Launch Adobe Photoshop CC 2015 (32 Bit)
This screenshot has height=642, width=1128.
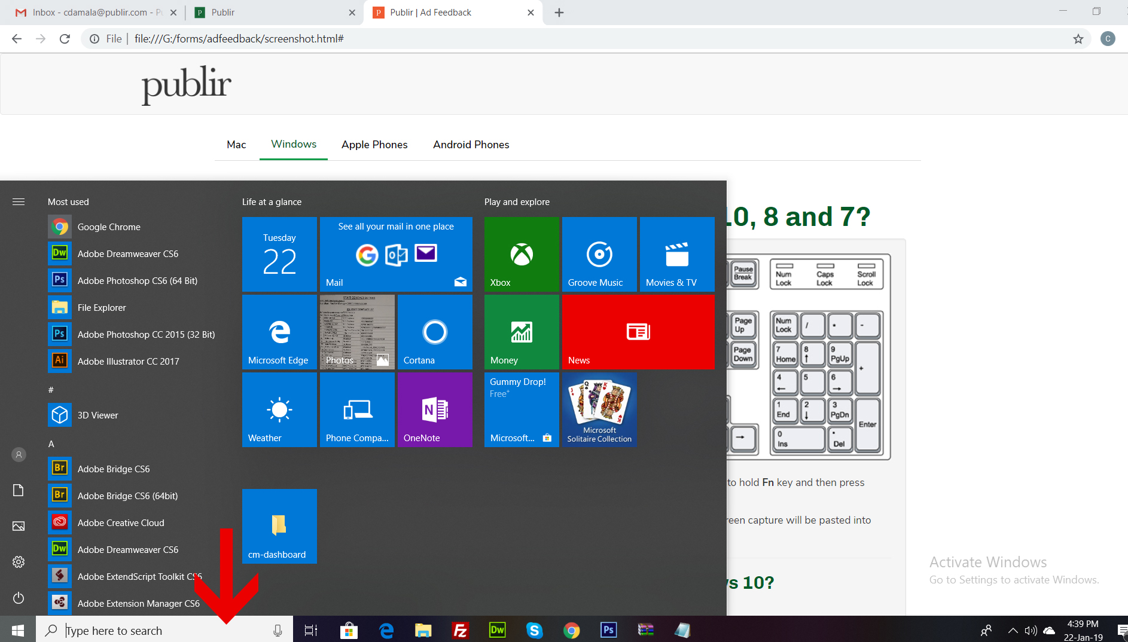(132, 334)
